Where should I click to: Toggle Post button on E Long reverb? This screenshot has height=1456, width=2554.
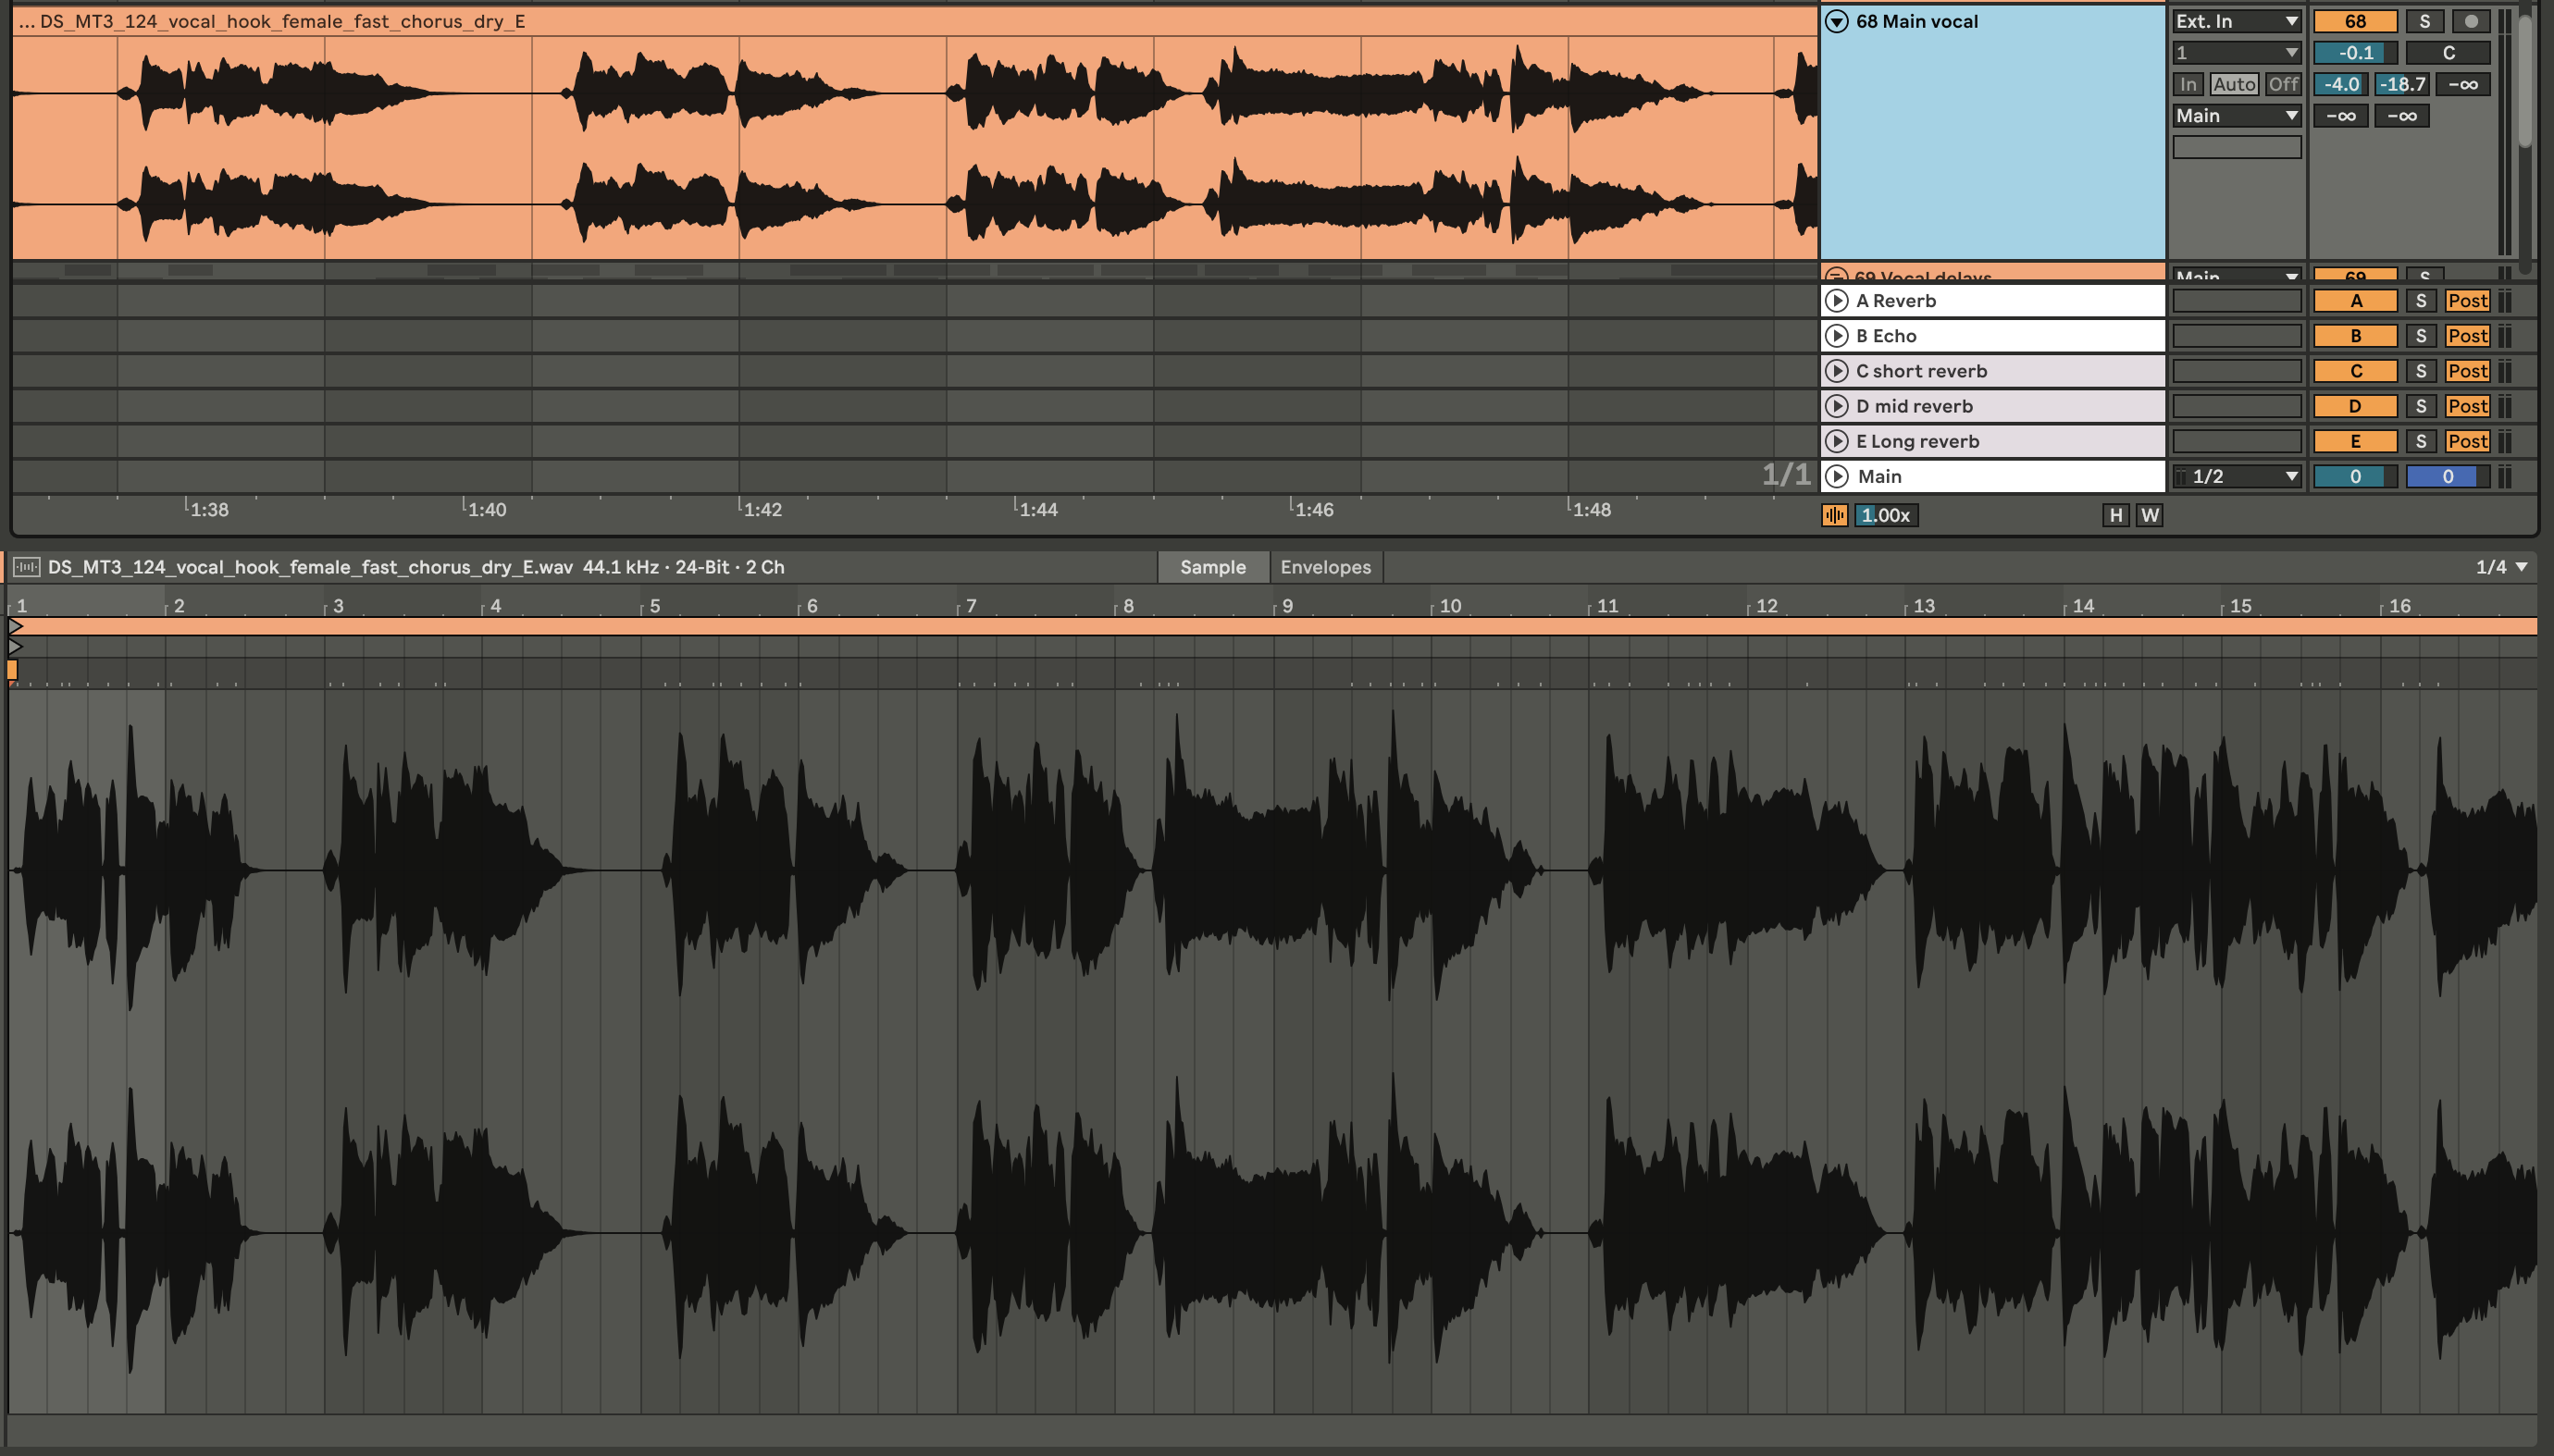click(2467, 441)
